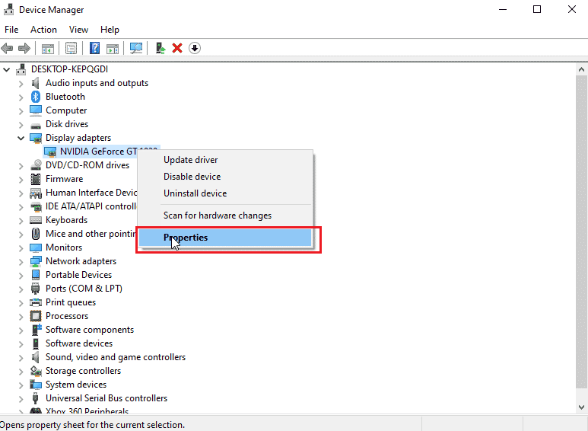Expand the Audio inputs and outputs category

tap(21, 83)
